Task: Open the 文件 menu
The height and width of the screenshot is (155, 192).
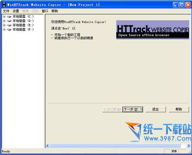Action: pyautogui.click(x=6, y=11)
